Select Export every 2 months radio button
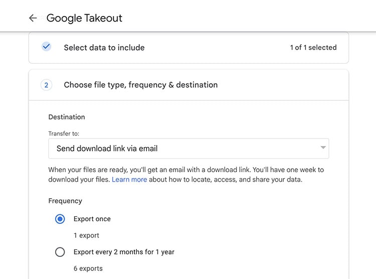Viewport: 376px width, 279px height. pyautogui.click(x=60, y=252)
